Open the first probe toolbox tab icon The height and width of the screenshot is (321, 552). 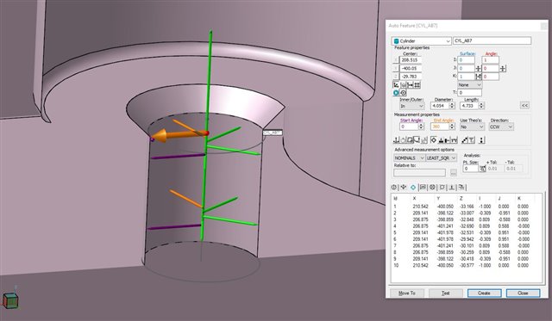[x=394, y=188]
